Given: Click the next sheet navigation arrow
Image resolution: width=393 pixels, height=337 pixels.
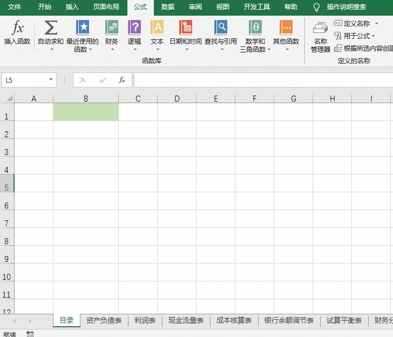Looking at the screenshot, I should click(30, 321).
